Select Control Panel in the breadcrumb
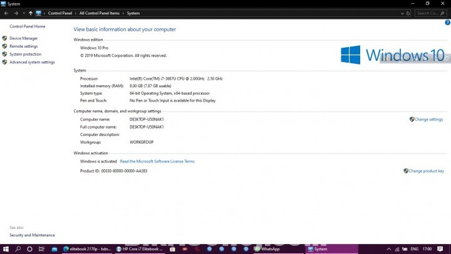Viewport: 451px width, 254px height. [x=60, y=13]
